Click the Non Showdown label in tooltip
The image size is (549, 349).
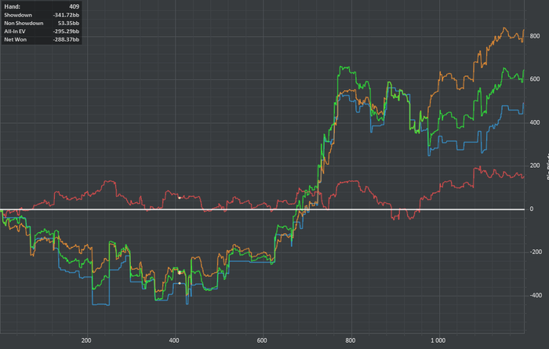(24, 23)
